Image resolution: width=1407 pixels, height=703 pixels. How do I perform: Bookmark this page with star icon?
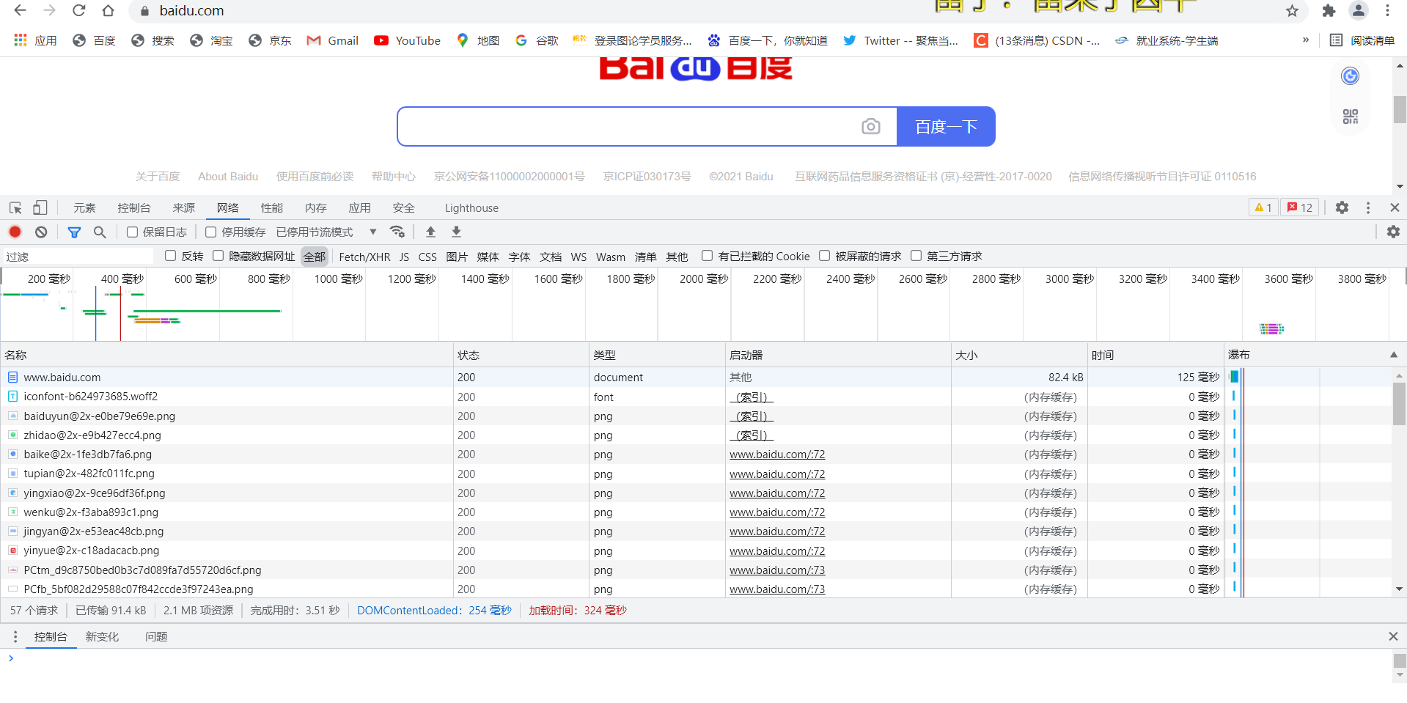pos(1292,11)
